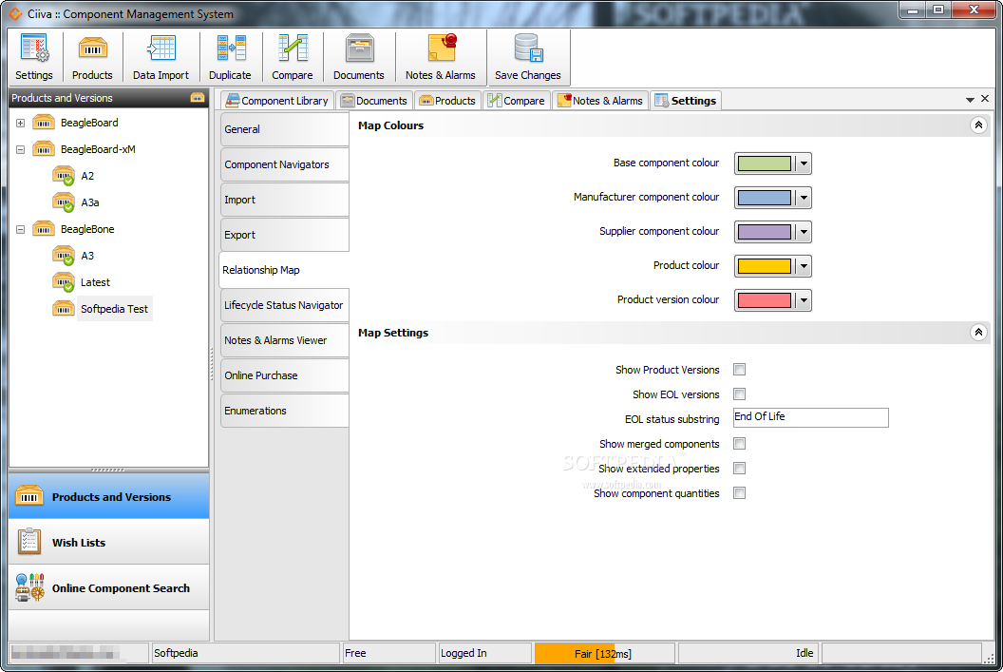Click the Fair latency status indicator
1003x672 pixels.
pos(603,653)
